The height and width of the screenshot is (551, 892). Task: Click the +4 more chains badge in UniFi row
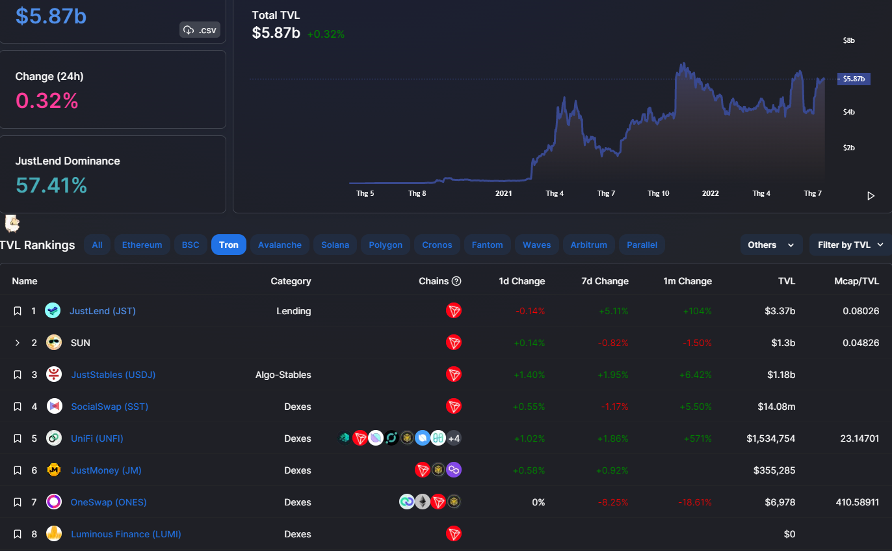coord(454,438)
